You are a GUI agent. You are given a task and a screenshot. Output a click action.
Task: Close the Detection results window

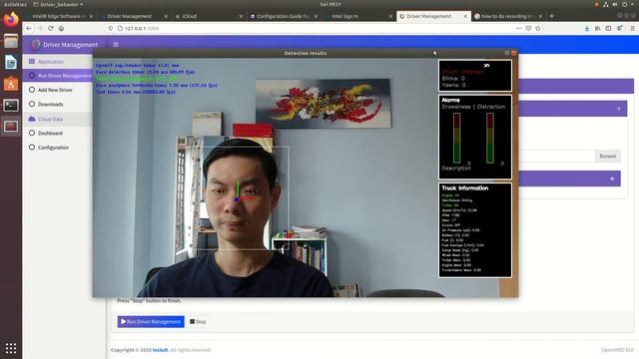click(x=513, y=53)
